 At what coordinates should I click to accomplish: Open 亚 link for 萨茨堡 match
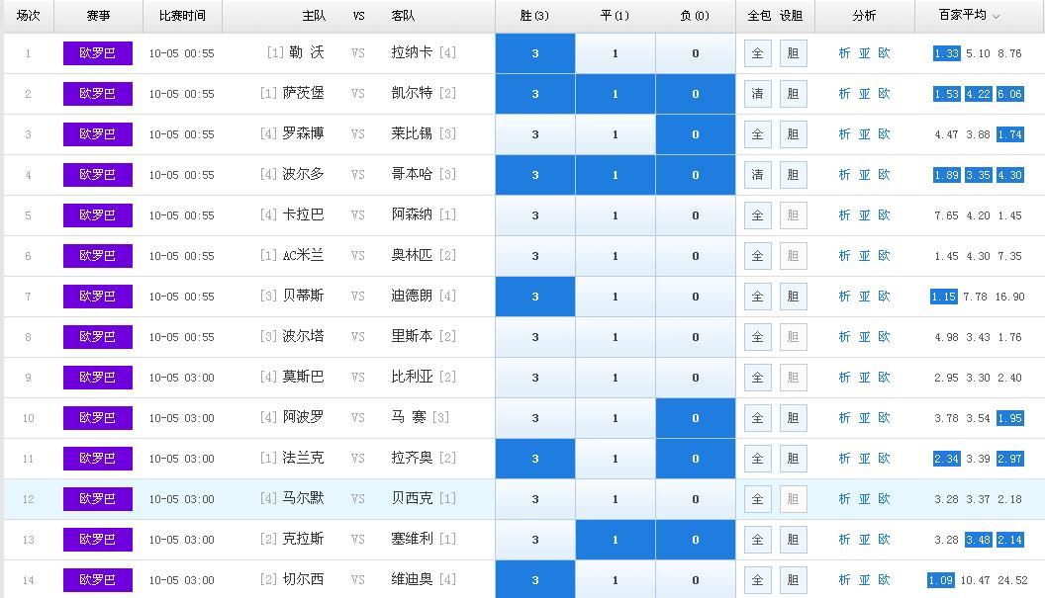[864, 94]
